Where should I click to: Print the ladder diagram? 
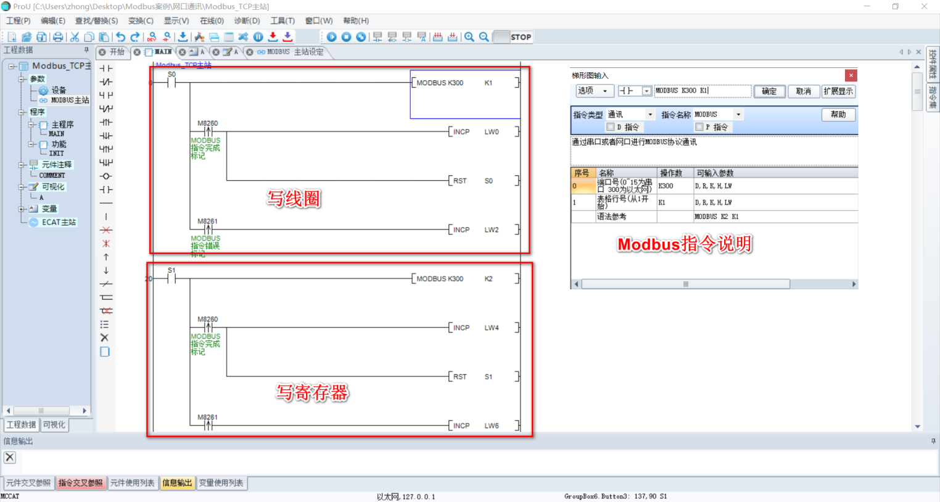(x=57, y=37)
